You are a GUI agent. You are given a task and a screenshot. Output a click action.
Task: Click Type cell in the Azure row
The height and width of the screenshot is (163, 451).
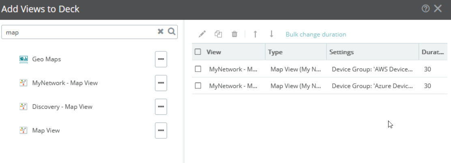point(296,86)
